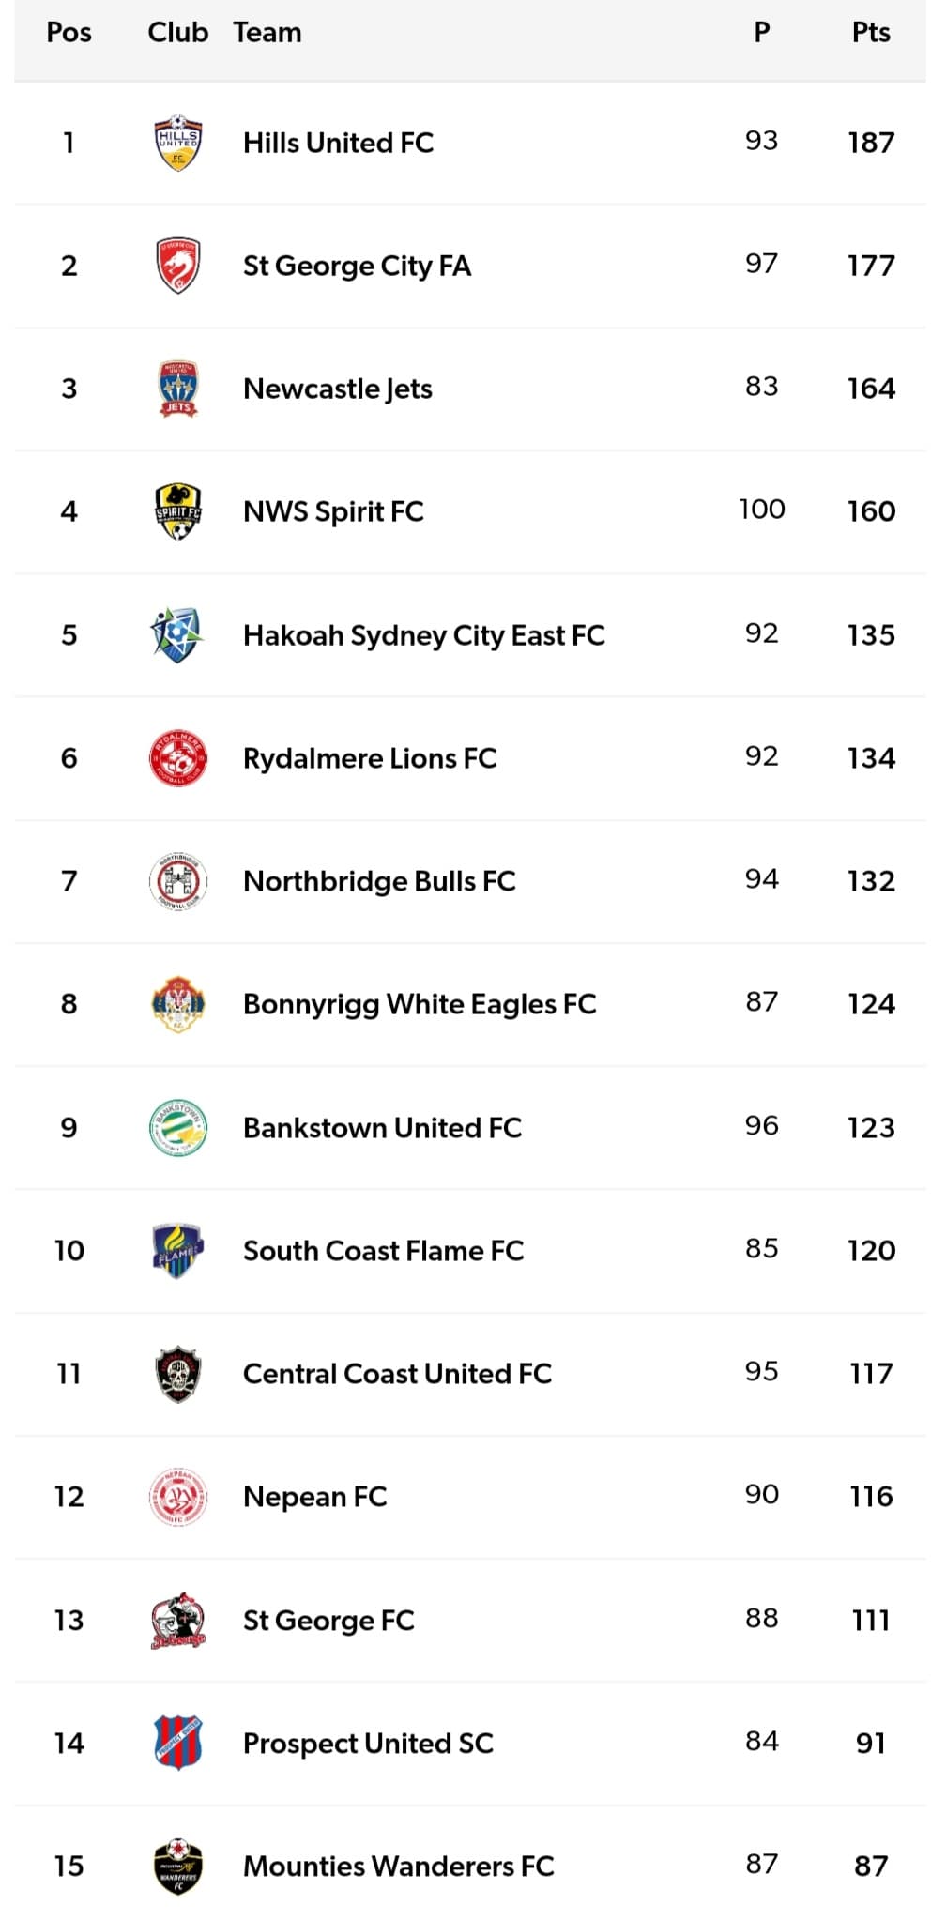Click the Prospect United SC striped shield
Viewport: 931px width, 1920px height.
[177, 1743]
